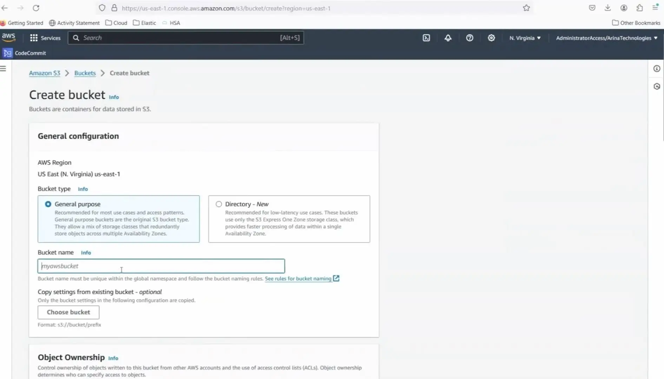Bookmark this page with star icon

pyautogui.click(x=526, y=8)
